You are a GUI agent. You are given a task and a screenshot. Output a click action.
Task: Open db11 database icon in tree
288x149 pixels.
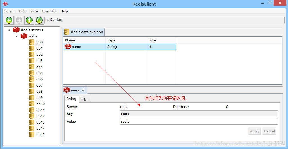[x=31, y=110]
